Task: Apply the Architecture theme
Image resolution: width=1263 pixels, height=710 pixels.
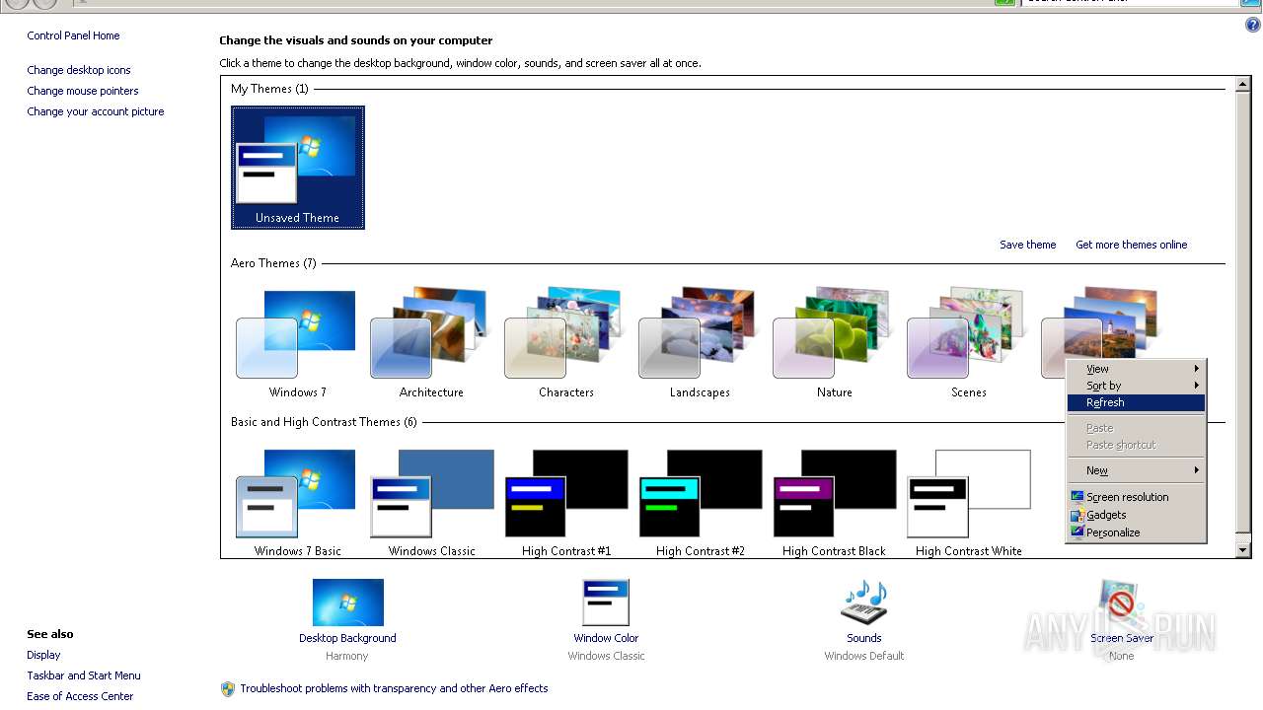Action: coord(431,343)
